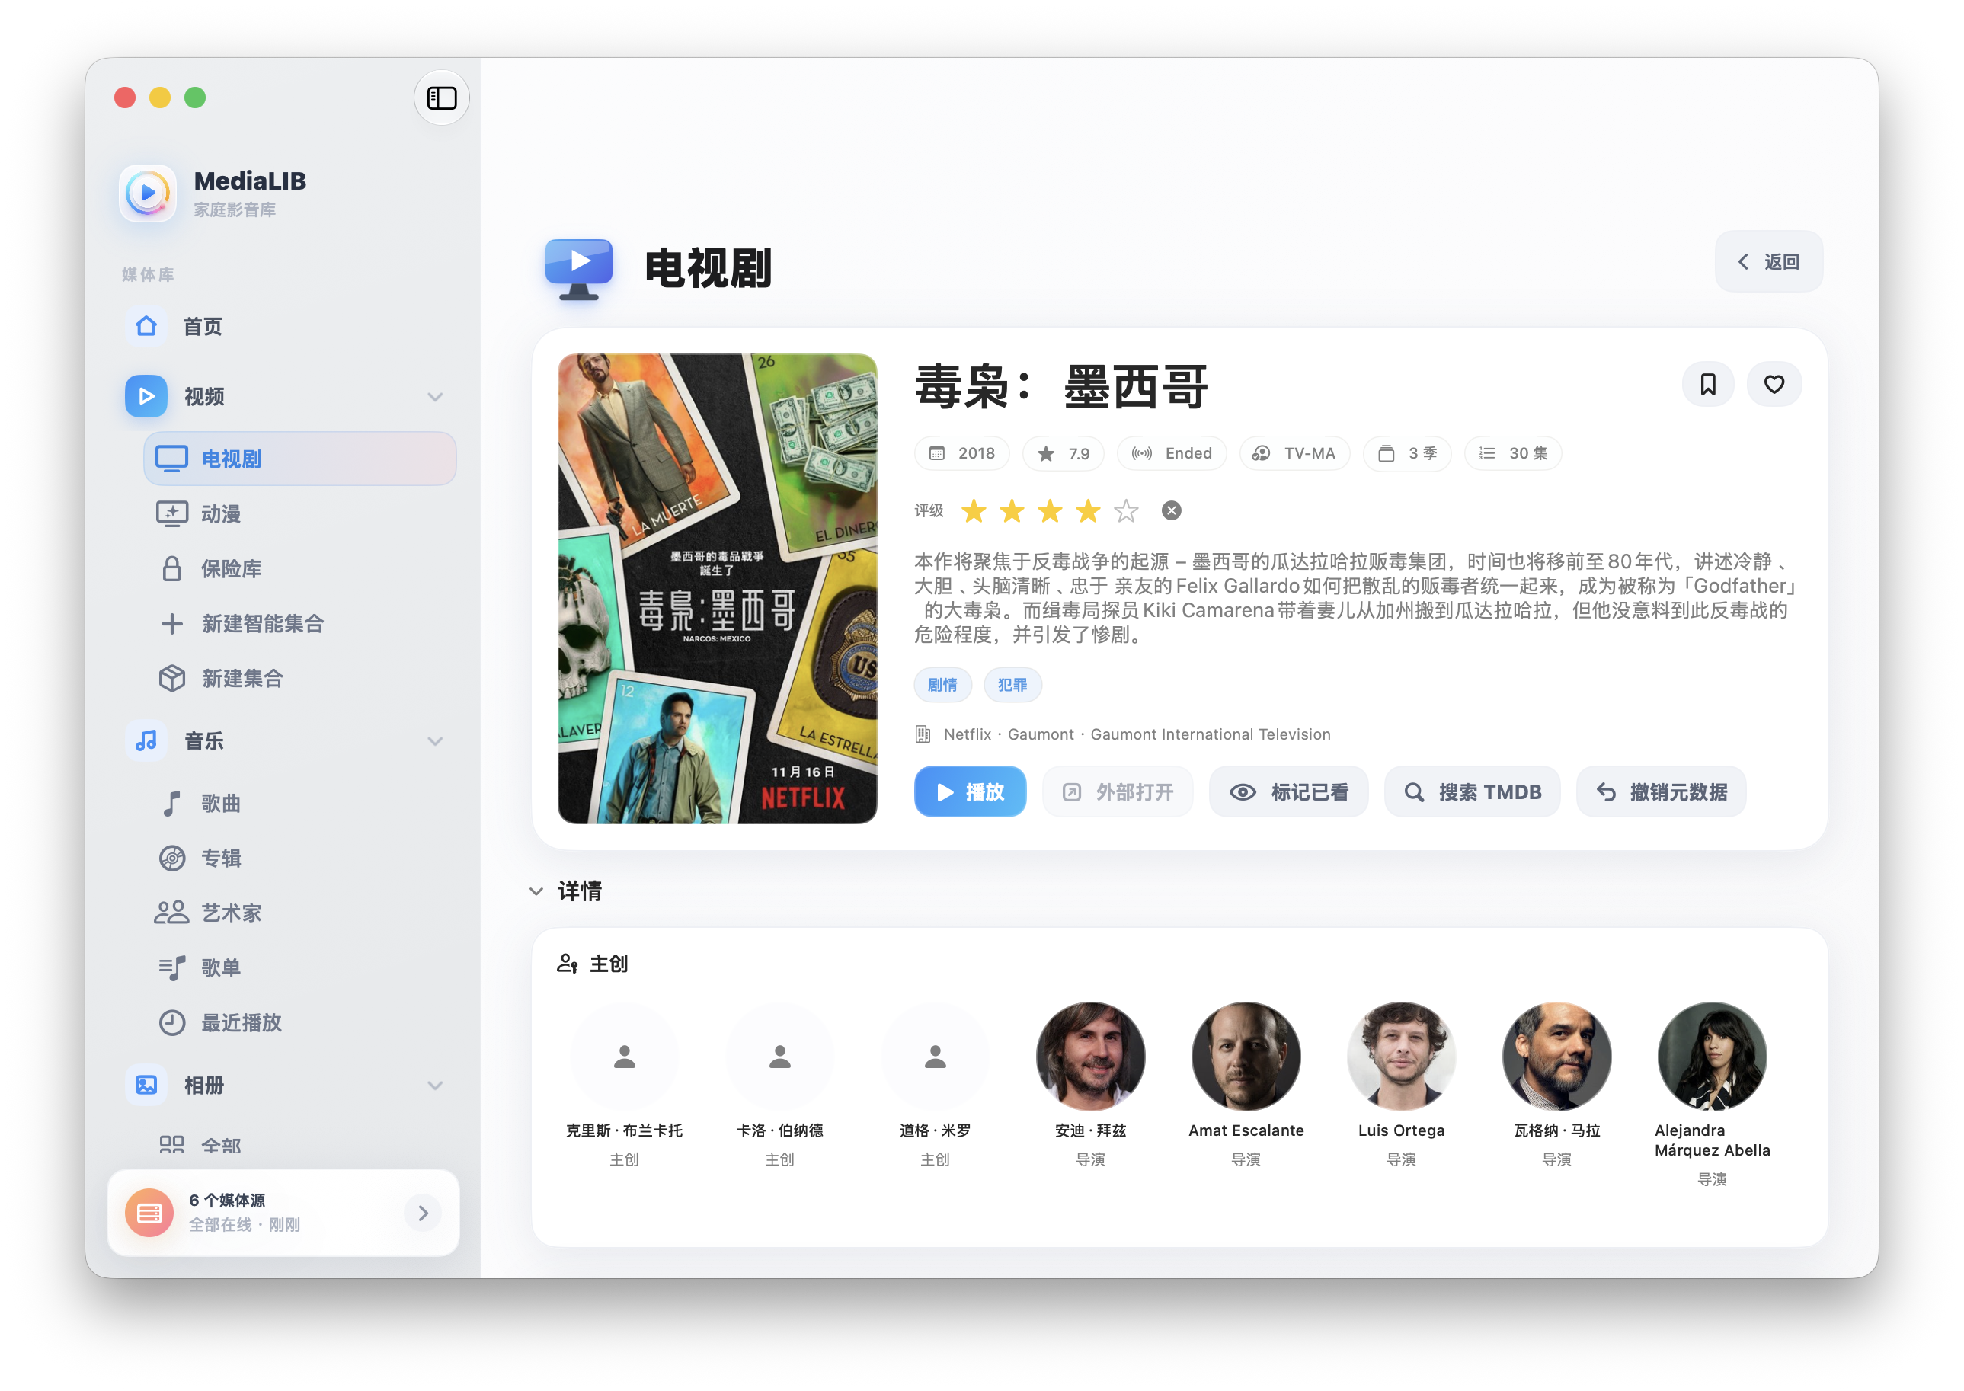Viewport: 1964px width, 1391px height.
Task: Collapse the 音乐 section chevron
Action: pyautogui.click(x=435, y=741)
